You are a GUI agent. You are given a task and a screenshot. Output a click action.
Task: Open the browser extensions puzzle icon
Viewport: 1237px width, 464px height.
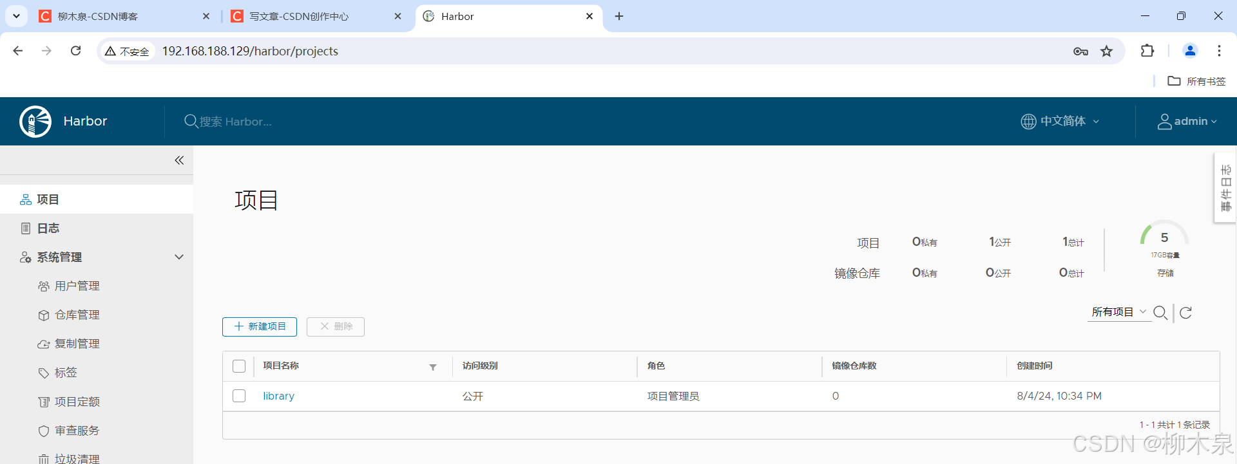coord(1147,51)
